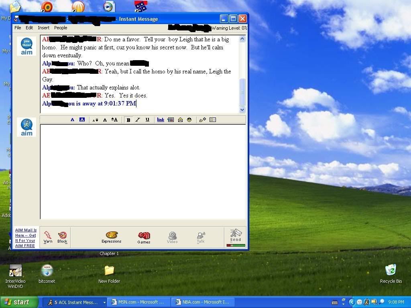
Task: Toggle bold formatting
Action: tap(128, 120)
